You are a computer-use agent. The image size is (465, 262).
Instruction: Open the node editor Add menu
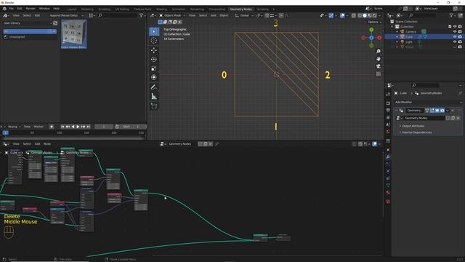coord(37,144)
